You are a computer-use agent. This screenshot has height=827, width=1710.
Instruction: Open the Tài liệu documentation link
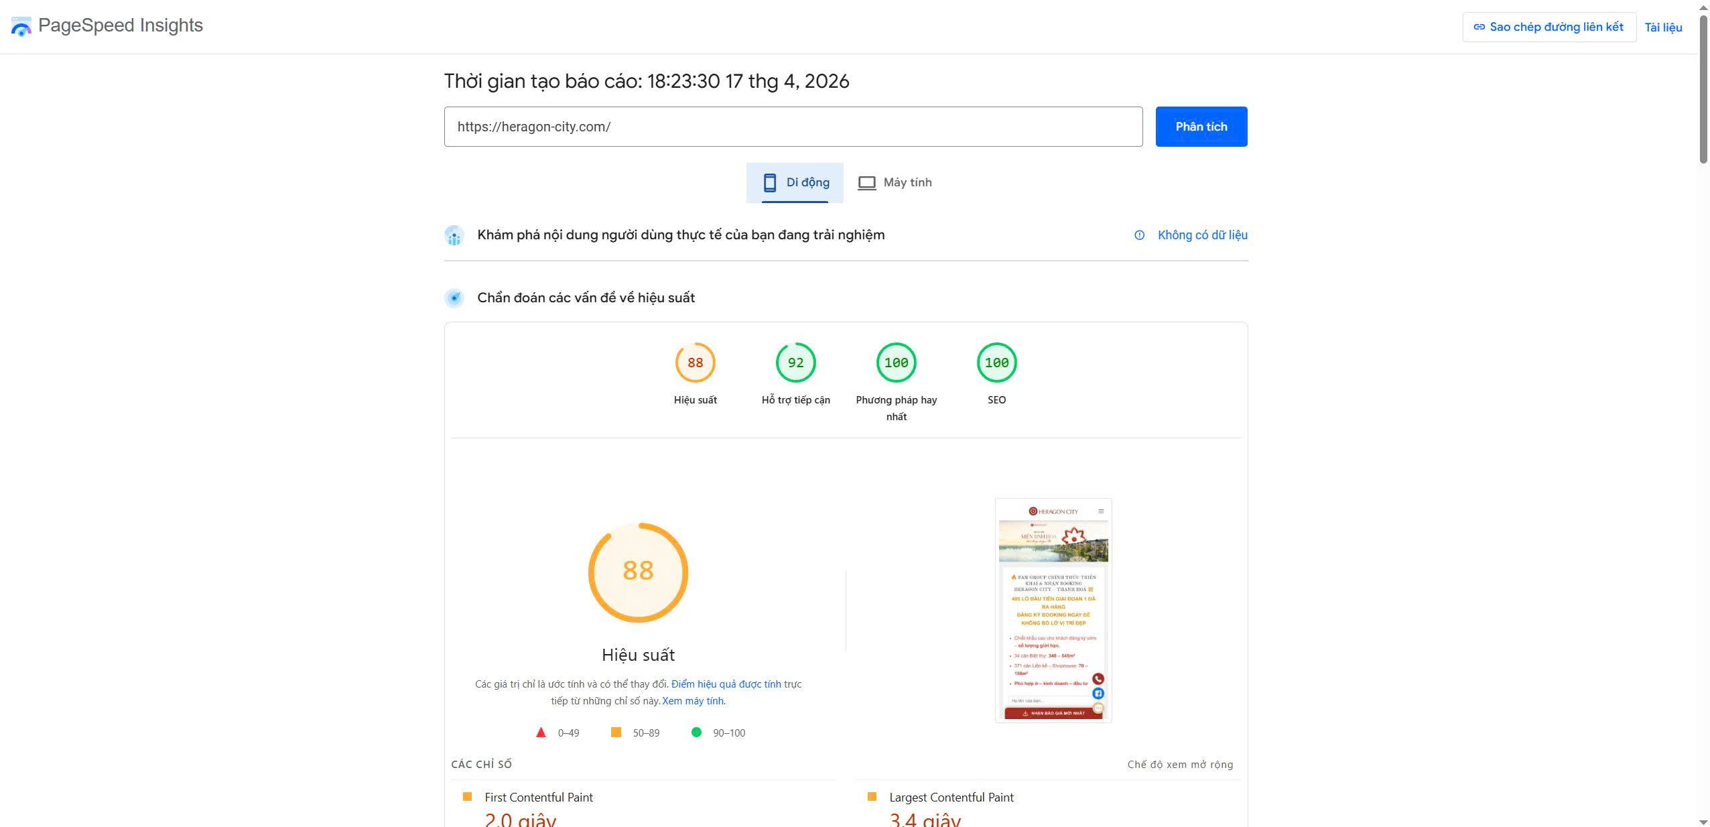click(x=1664, y=27)
